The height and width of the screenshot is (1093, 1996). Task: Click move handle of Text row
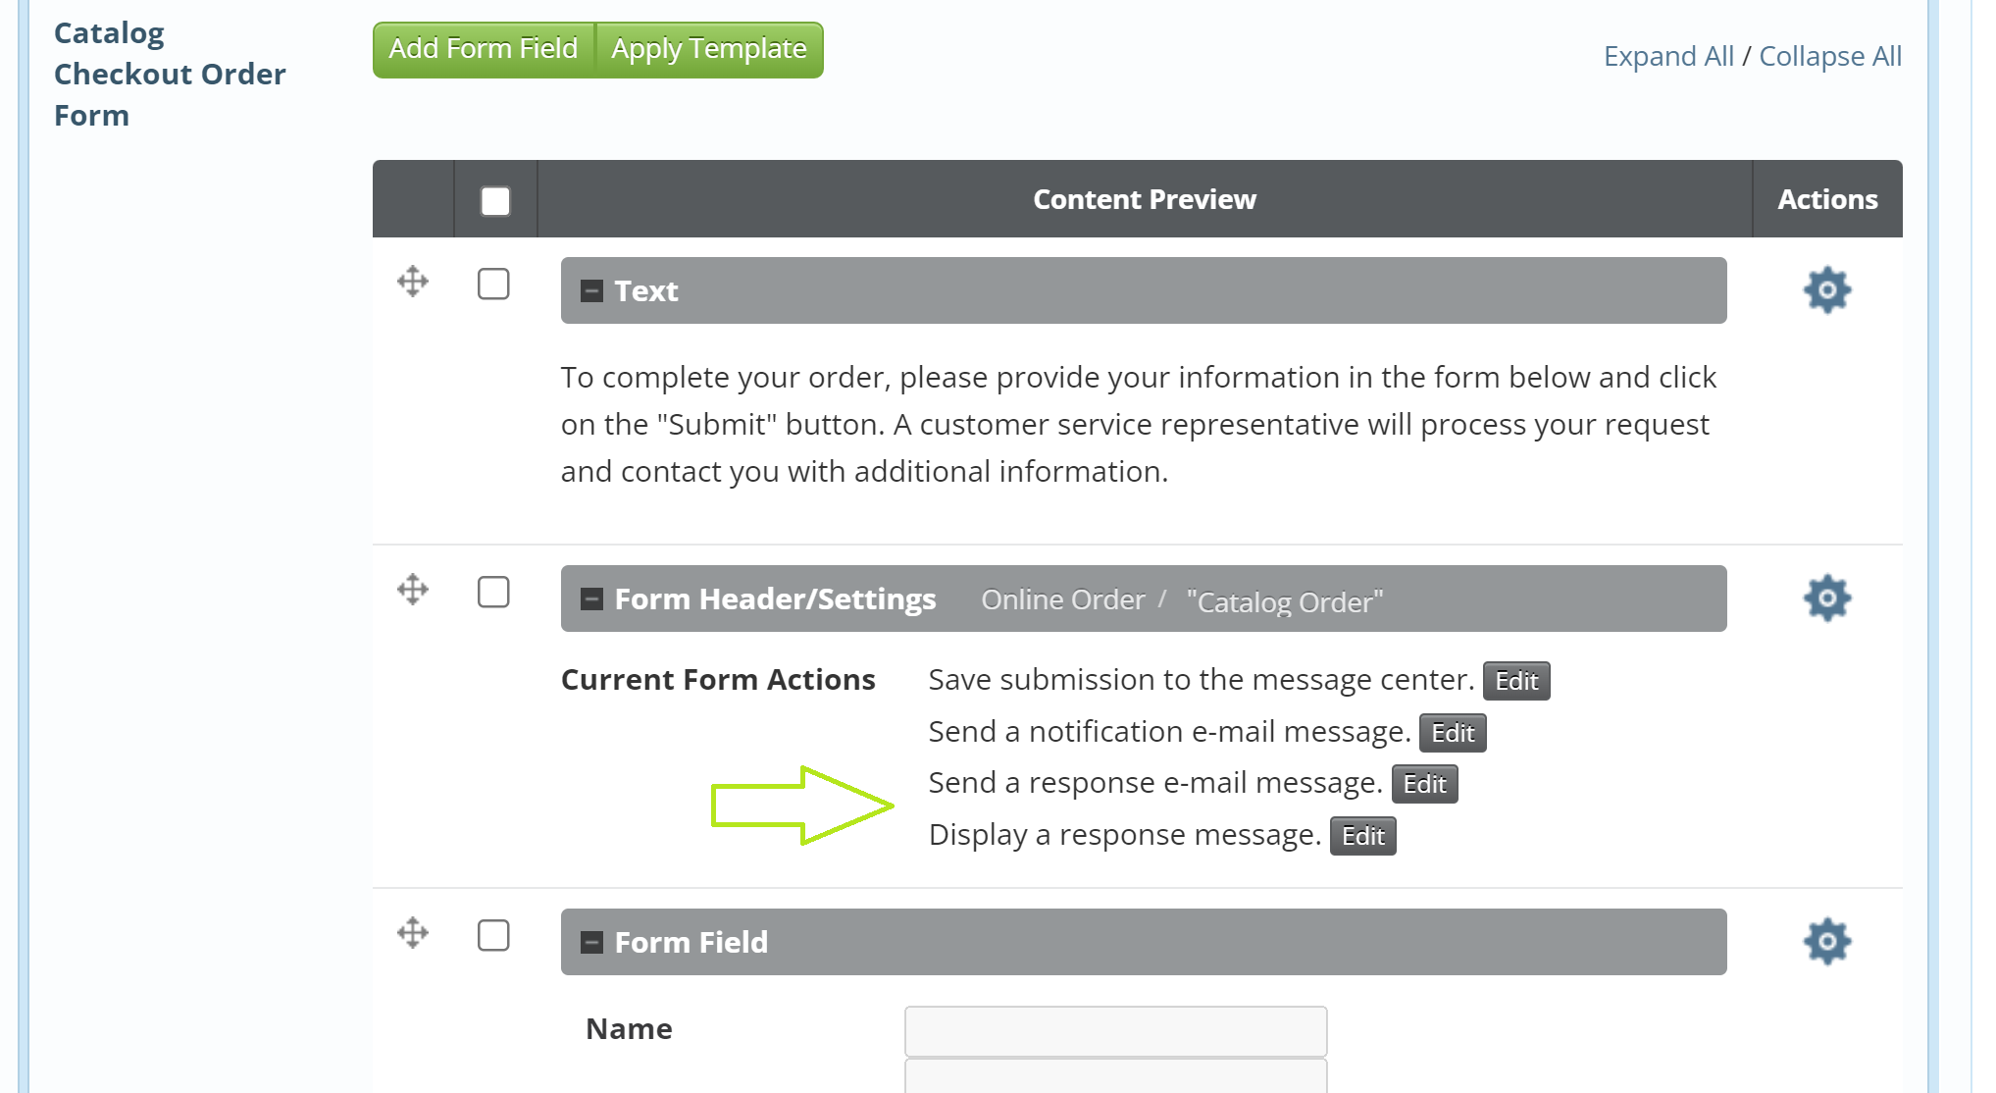point(413,283)
